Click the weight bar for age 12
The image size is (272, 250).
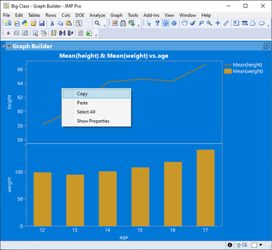[x=42, y=199]
